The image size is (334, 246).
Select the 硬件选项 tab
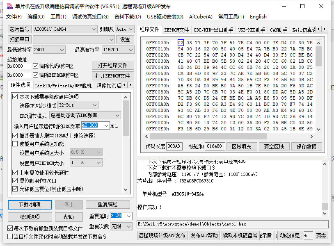(x=21, y=85)
